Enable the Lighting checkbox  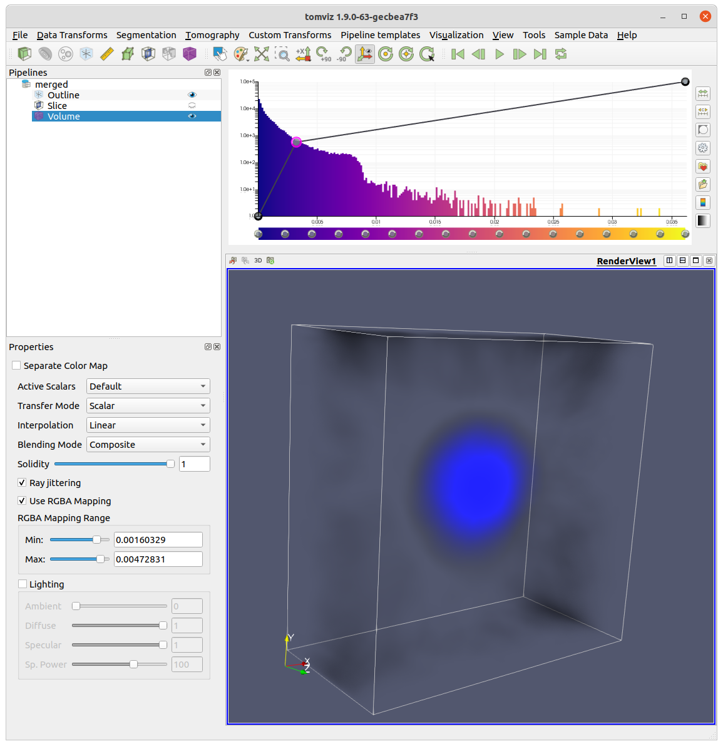pos(23,584)
